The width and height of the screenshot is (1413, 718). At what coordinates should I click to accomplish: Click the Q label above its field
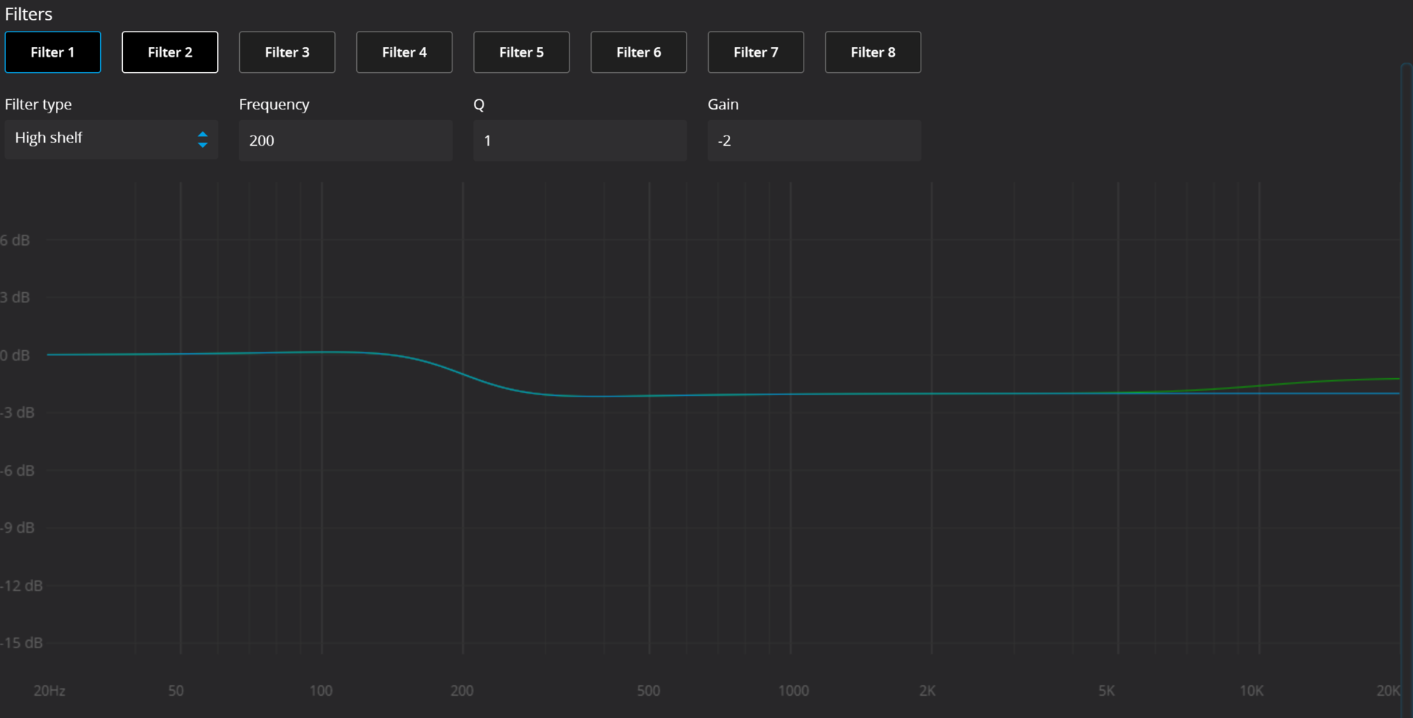(x=479, y=104)
